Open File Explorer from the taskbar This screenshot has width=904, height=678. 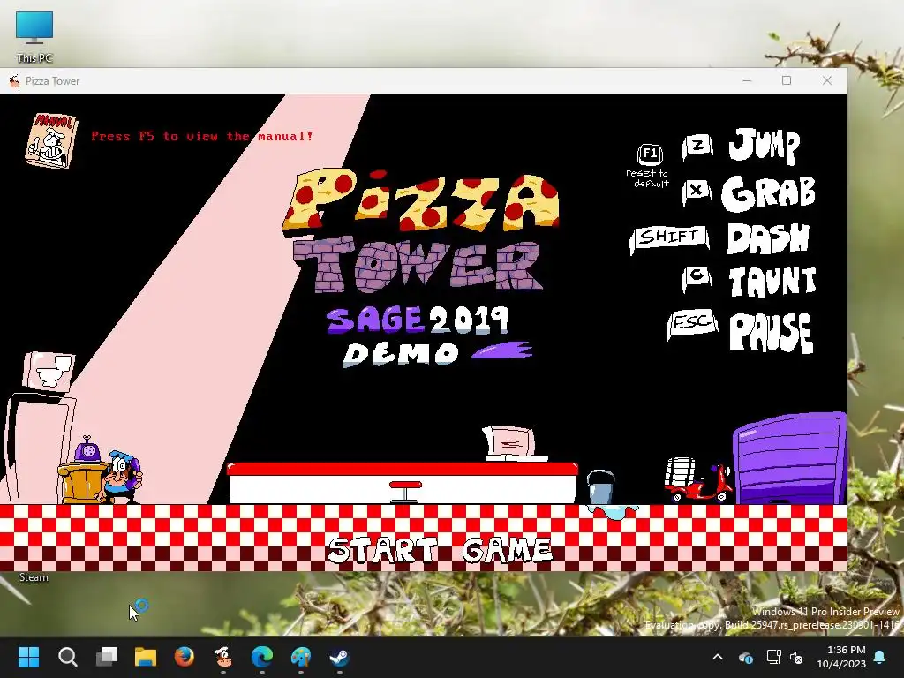(x=146, y=657)
